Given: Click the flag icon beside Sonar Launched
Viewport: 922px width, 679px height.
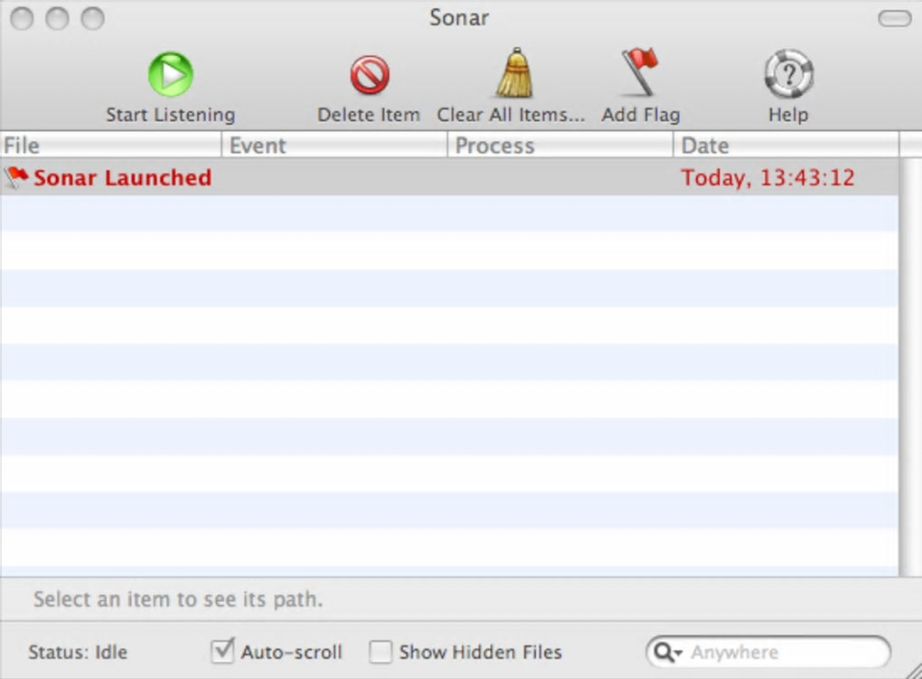Looking at the screenshot, I should point(16,177).
